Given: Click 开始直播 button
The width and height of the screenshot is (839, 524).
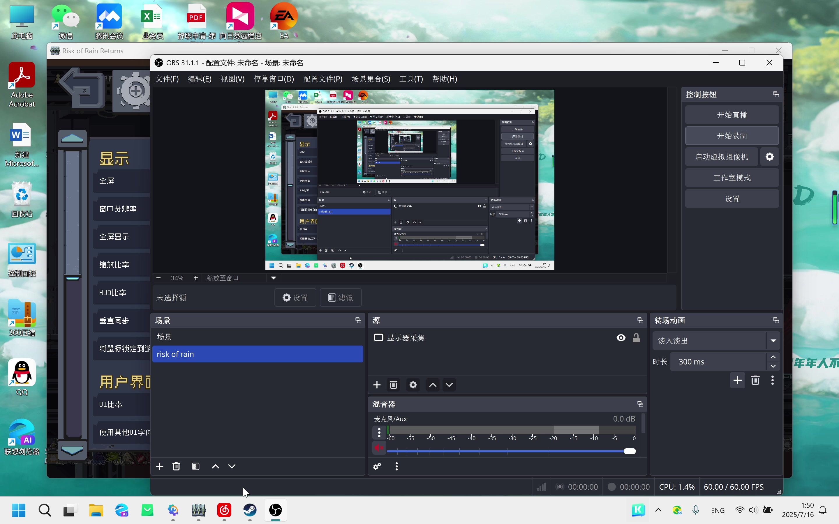Looking at the screenshot, I should click(732, 115).
